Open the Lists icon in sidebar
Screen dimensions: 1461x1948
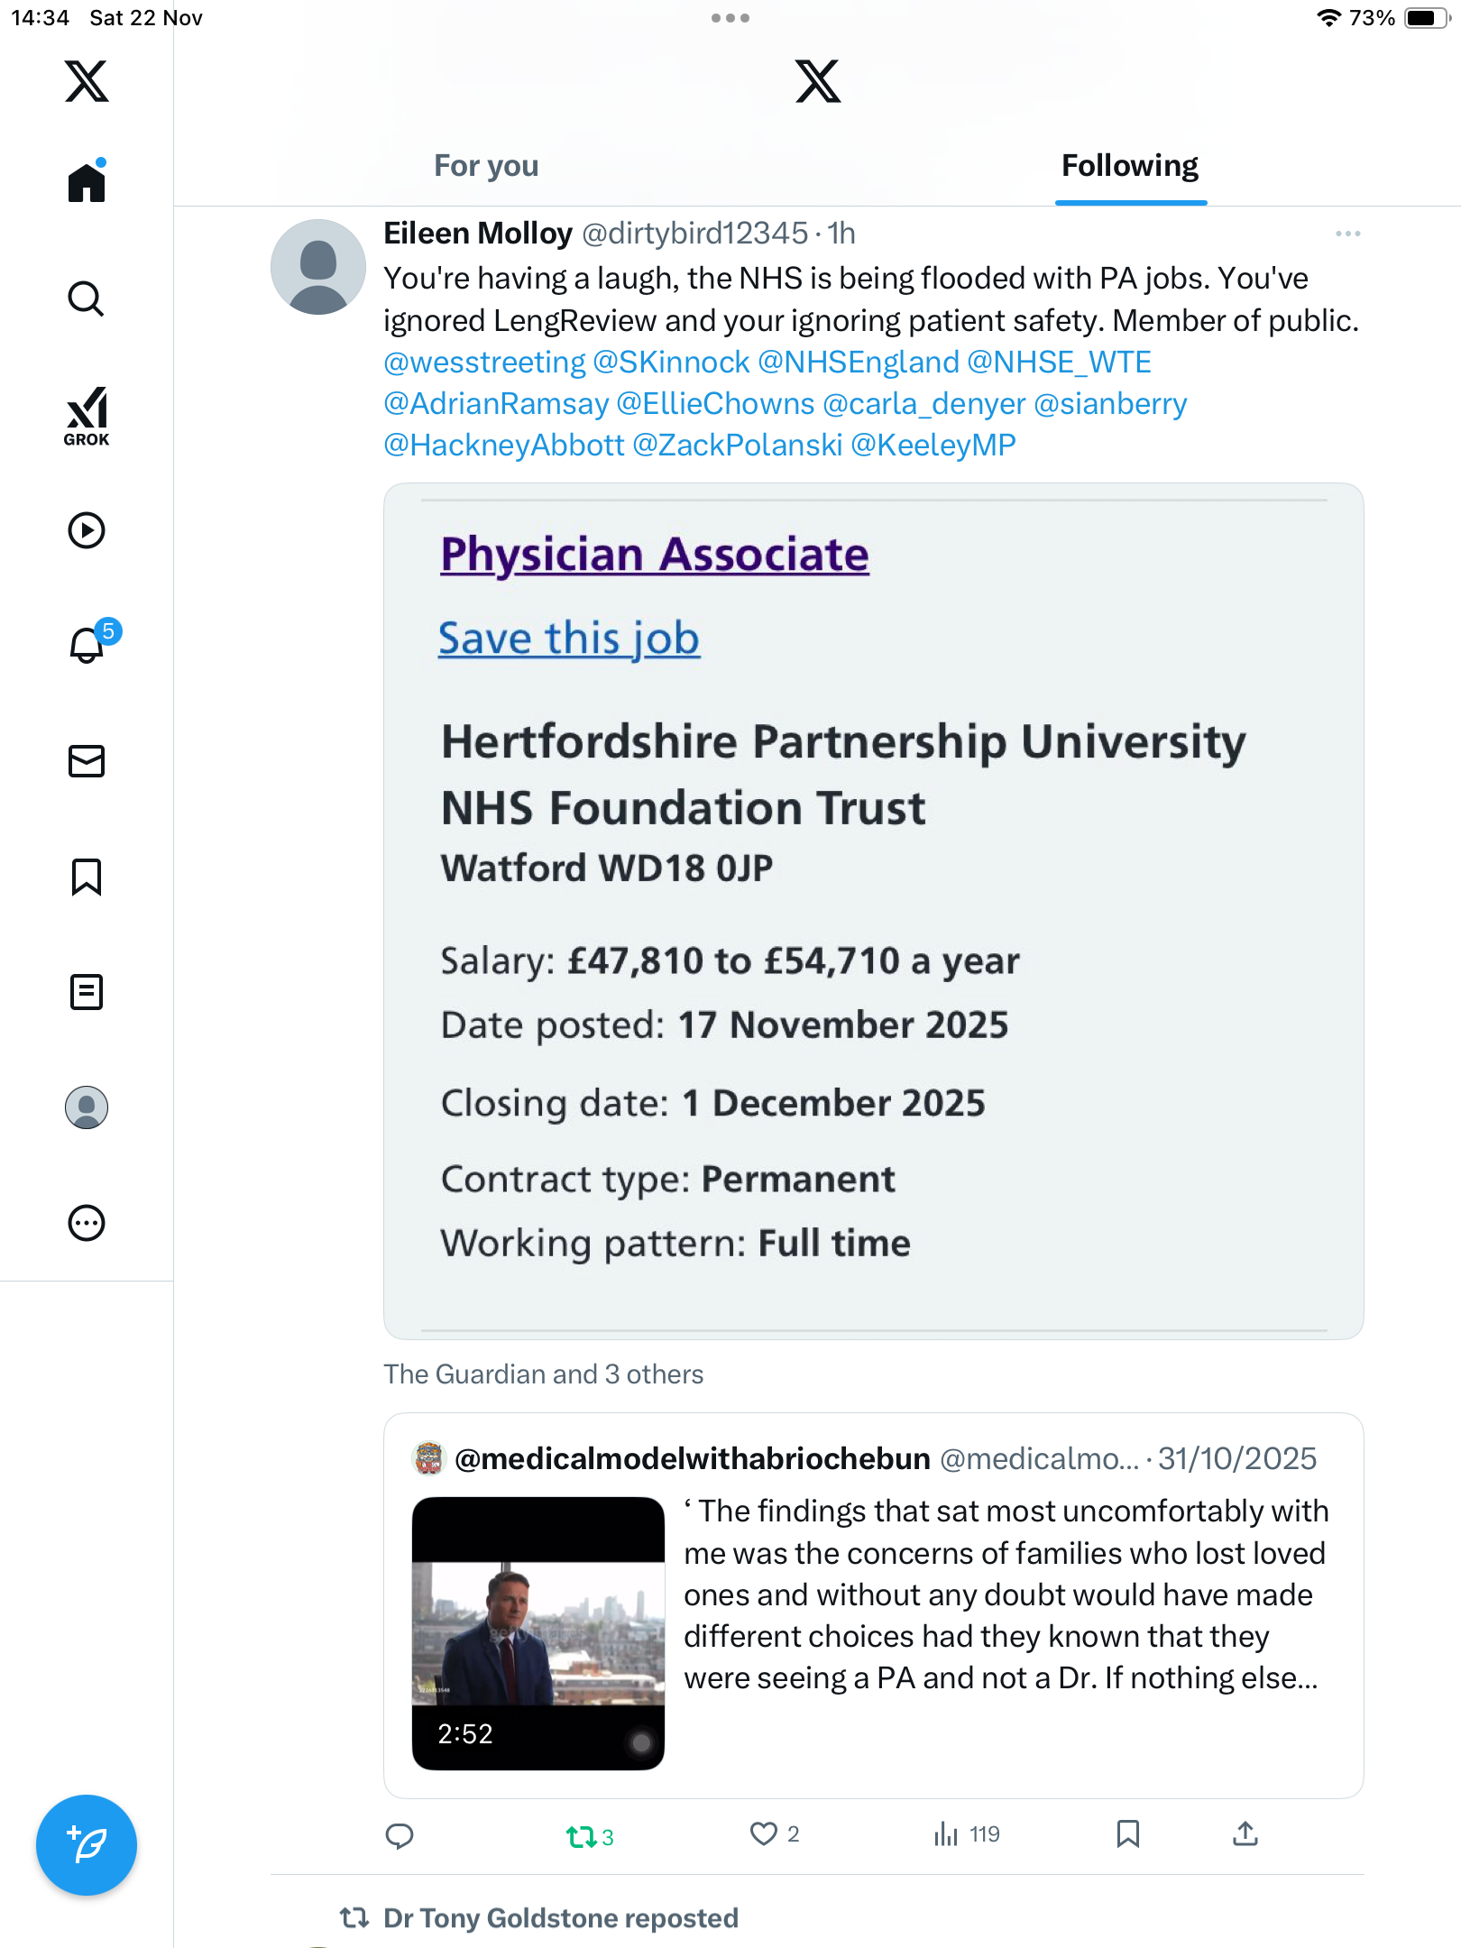click(87, 992)
